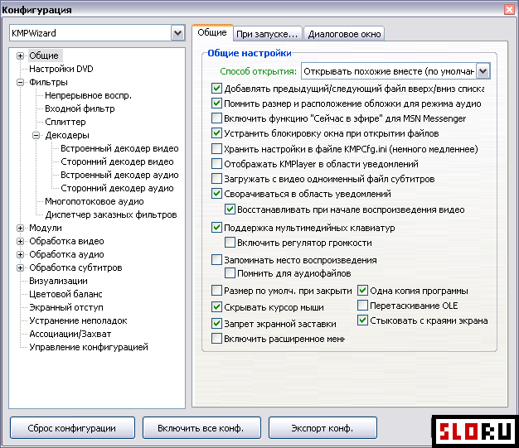Viewport: 519px width, 448px height.
Task: Select Непрерывное воспр. tree item
Action: pyautogui.click(x=88, y=95)
